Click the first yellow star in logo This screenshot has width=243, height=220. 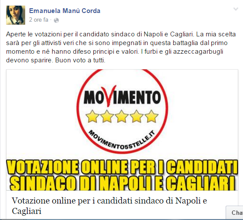coord(92,116)
